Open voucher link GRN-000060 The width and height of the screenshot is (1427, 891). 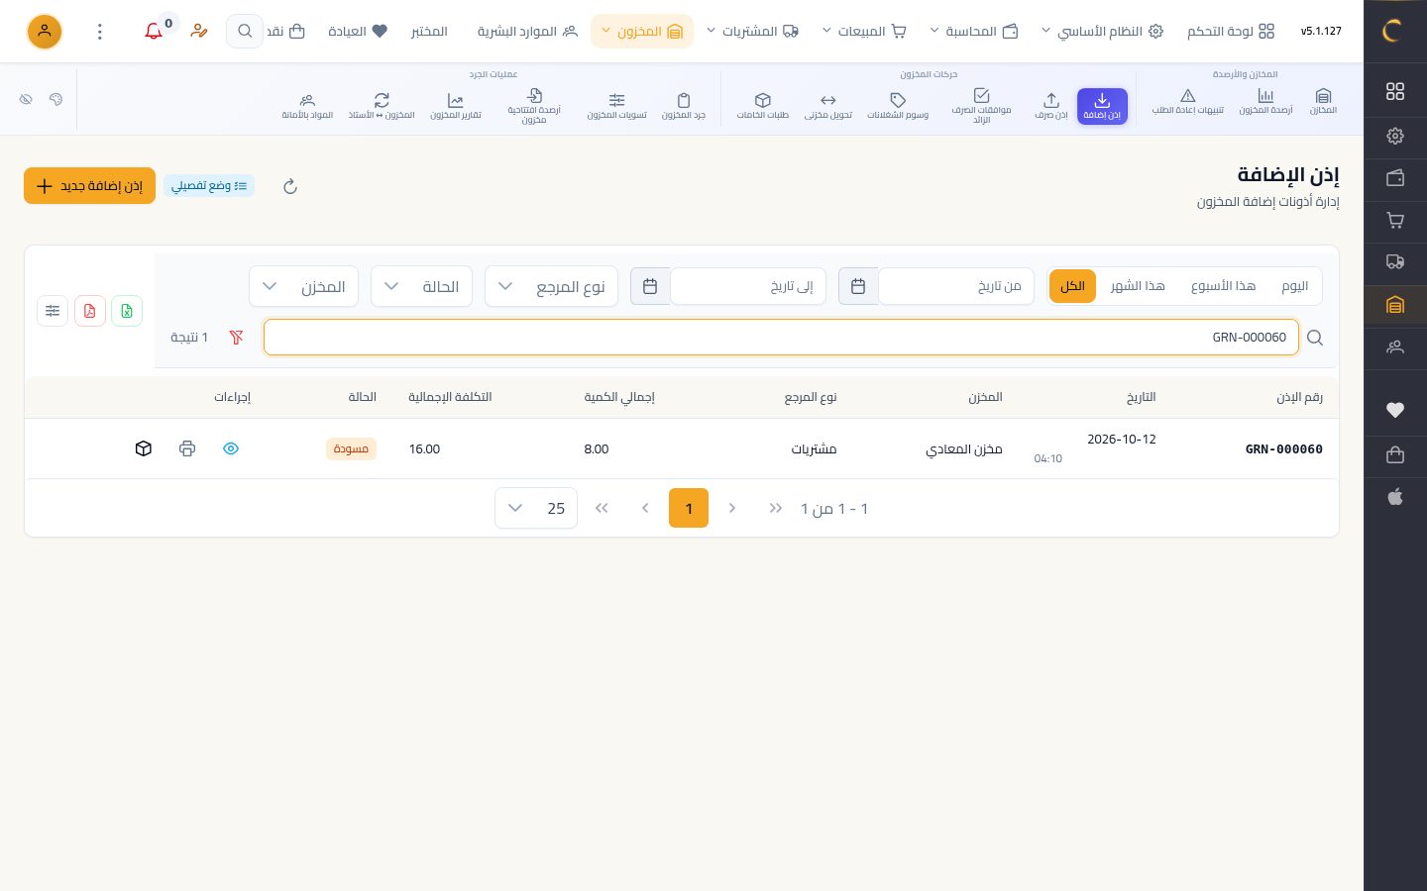pyautogui.click(x=1284, y=449)
